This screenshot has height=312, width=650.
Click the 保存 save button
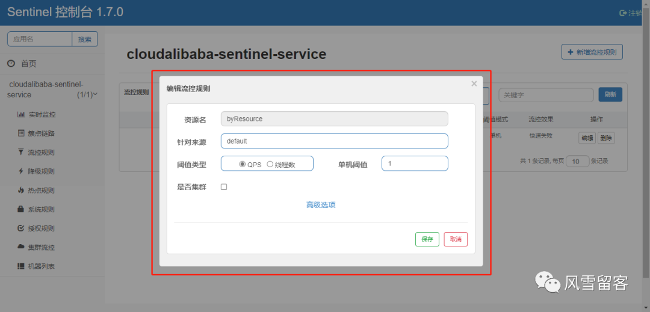point(427,239)
